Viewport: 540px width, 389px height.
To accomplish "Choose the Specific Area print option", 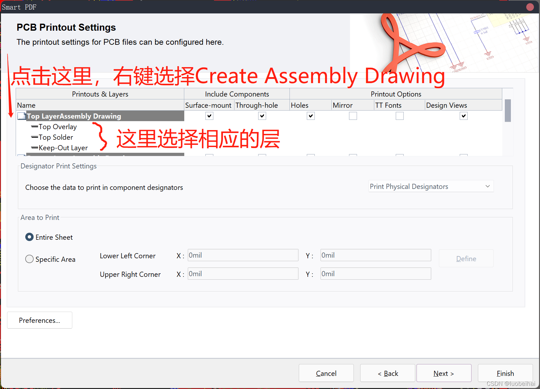I will (x=29, y=259).
